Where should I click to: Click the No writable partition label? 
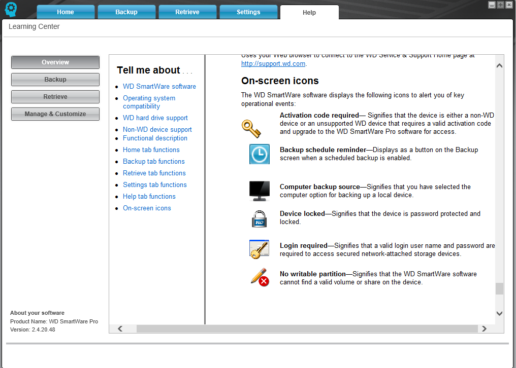[x=313, y=274]
